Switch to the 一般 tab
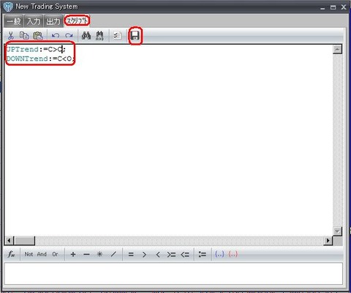Image resolution: width=351 pixels, height=293 pixels. click(14, 21)
